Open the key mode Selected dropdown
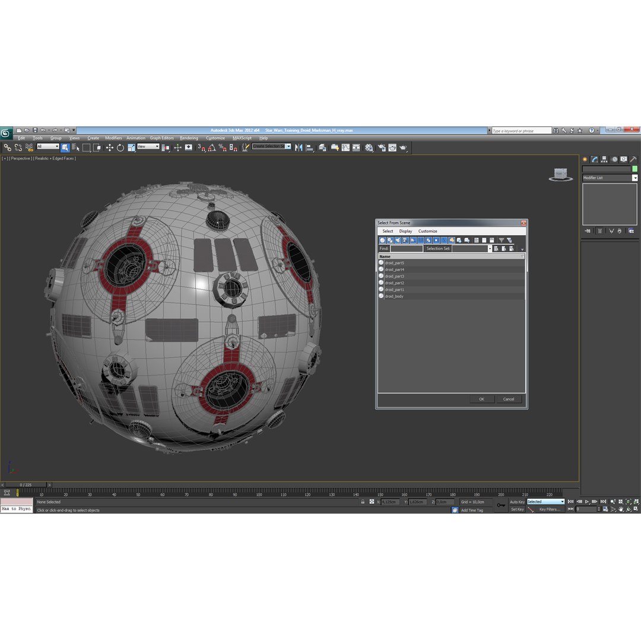 (x=545, y=502)
